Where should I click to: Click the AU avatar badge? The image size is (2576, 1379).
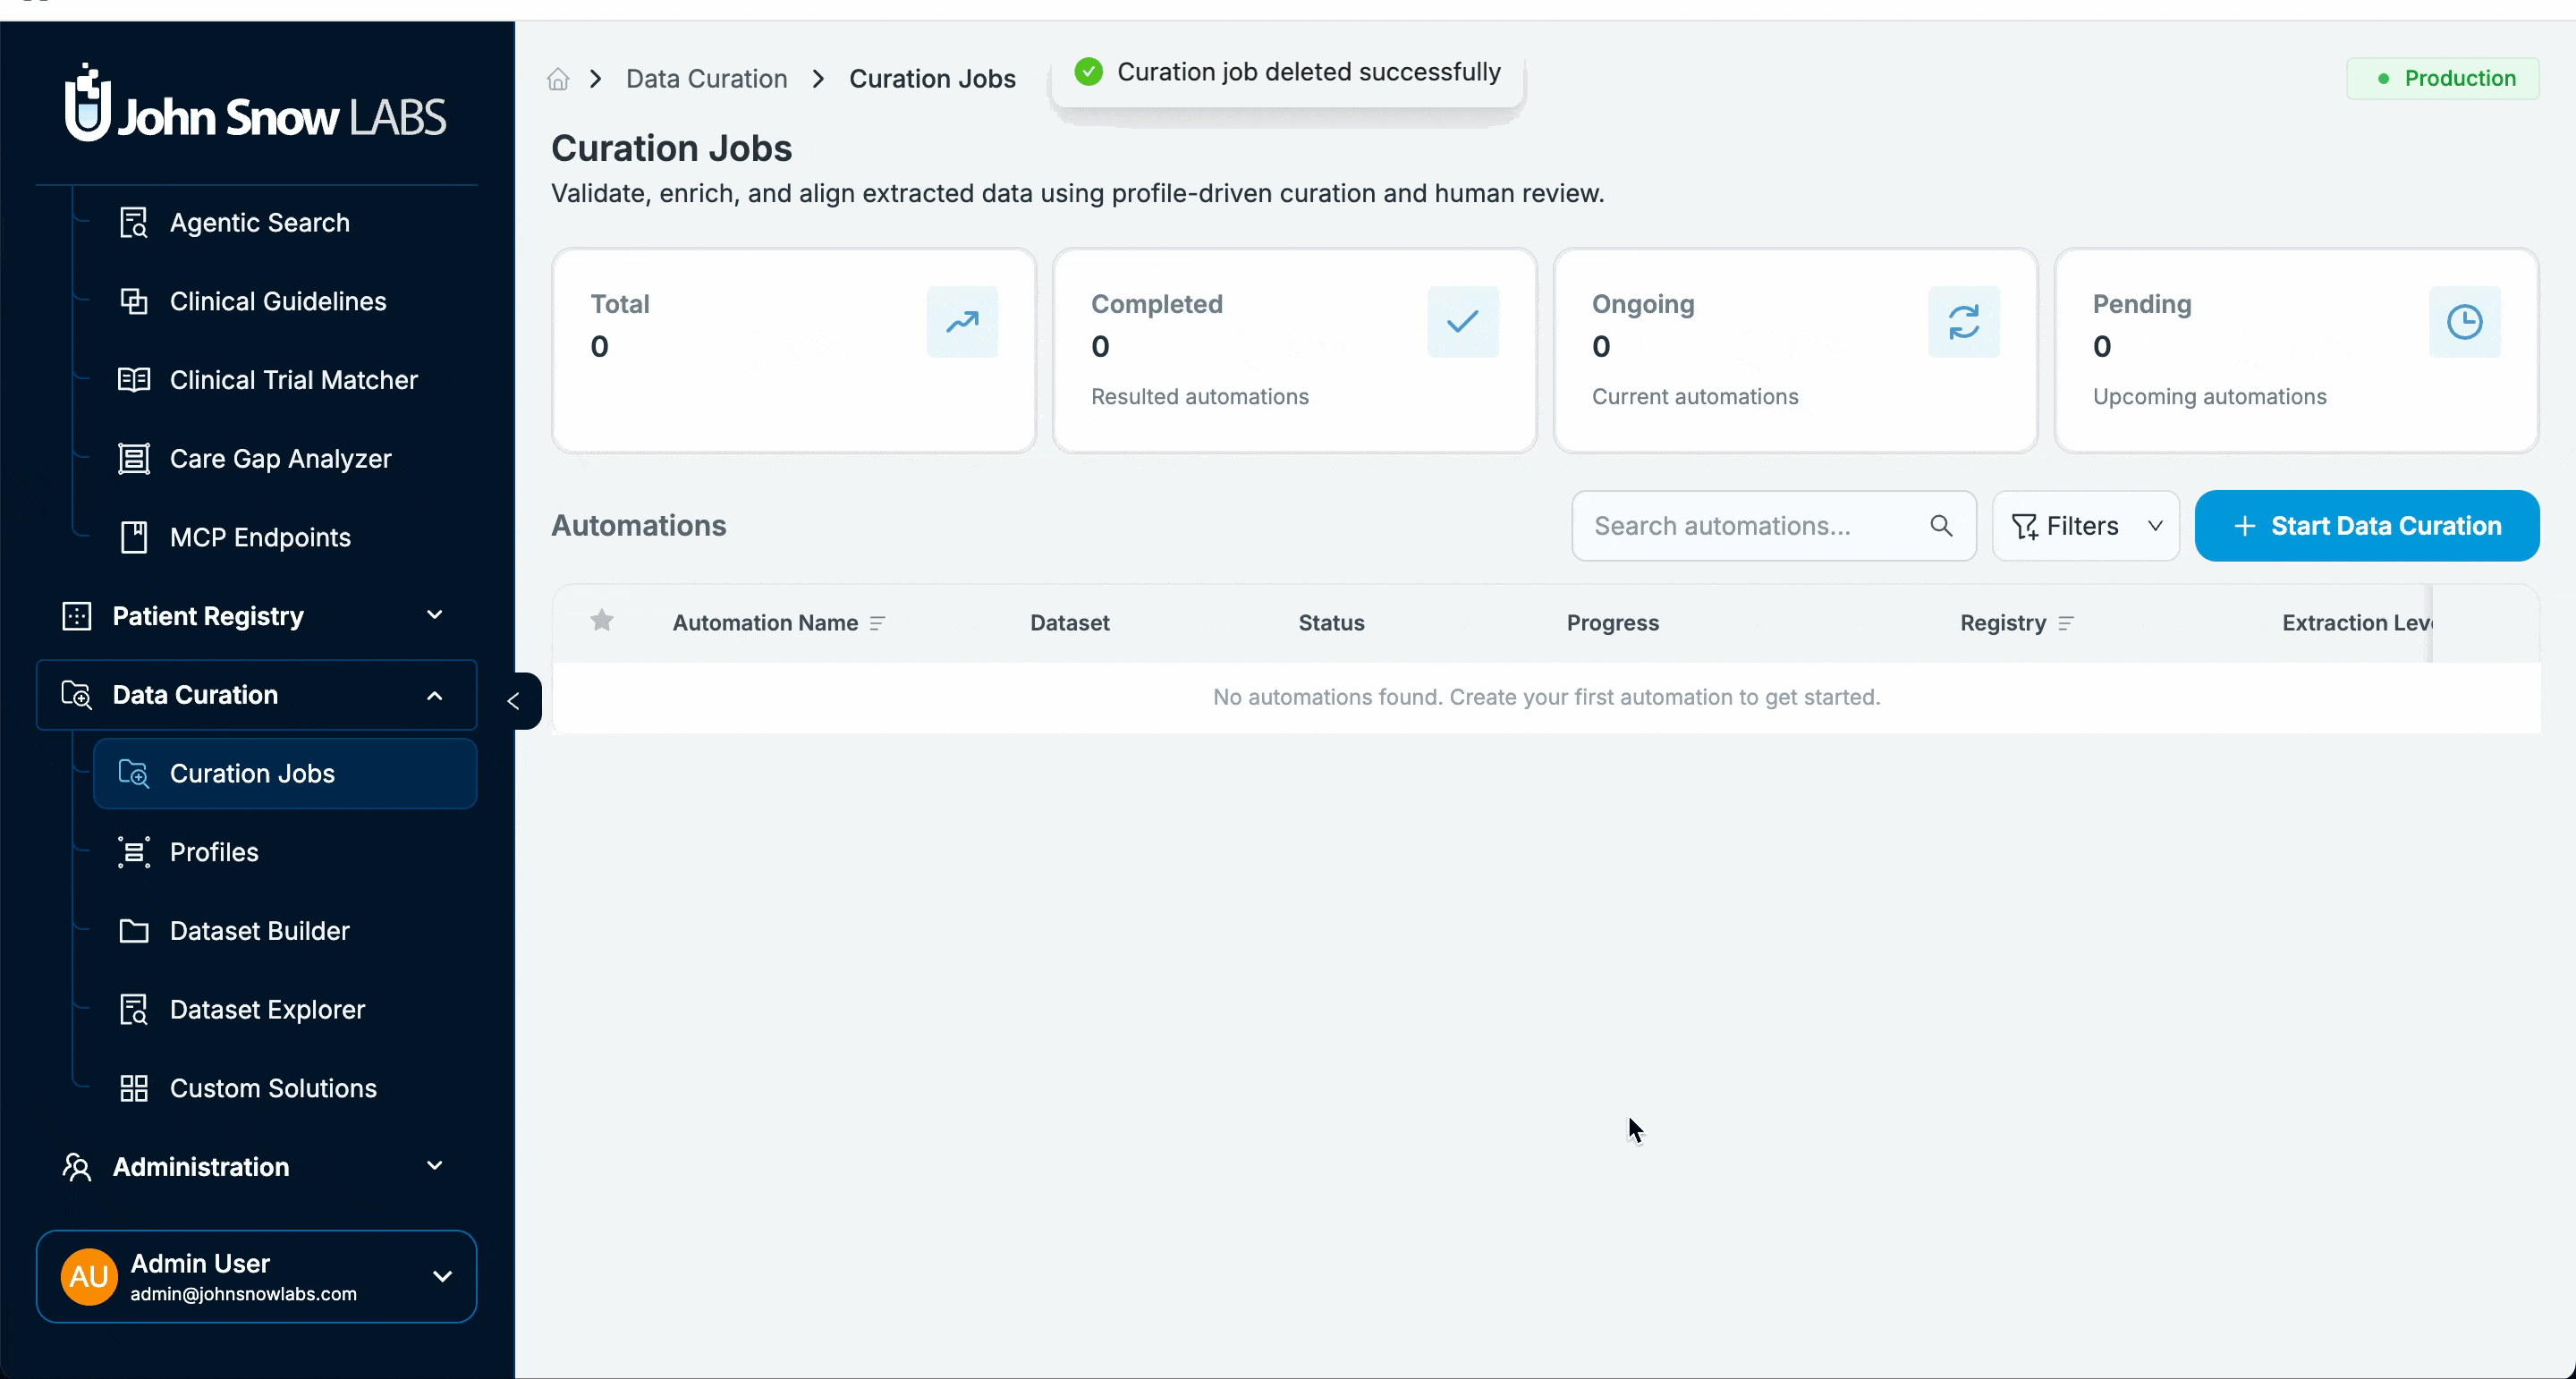click(89, 1276)
